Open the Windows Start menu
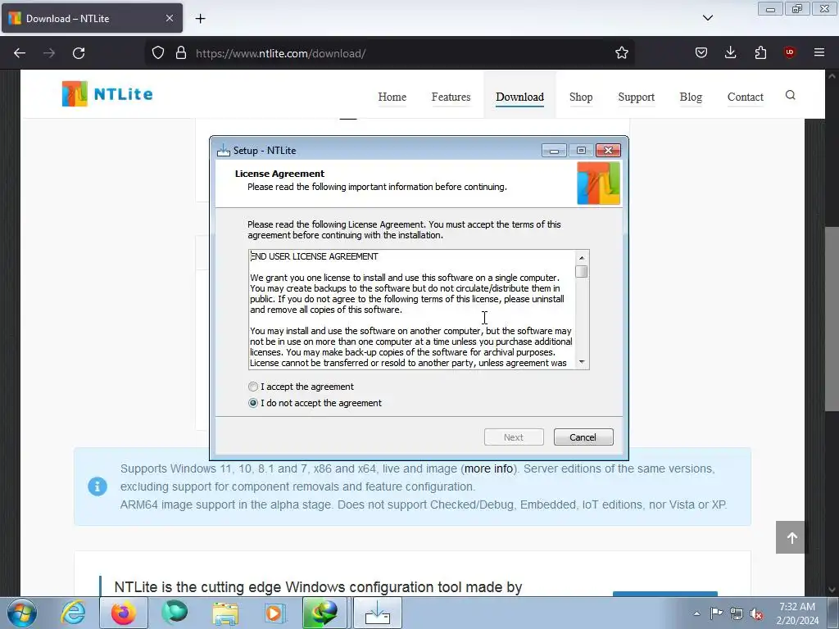Viewport: 839px width, 629px height. (22, 613)
